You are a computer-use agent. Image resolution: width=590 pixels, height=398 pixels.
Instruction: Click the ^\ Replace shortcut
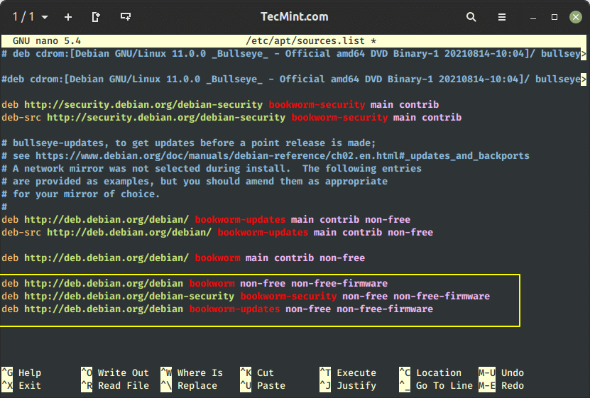point(189,386)
